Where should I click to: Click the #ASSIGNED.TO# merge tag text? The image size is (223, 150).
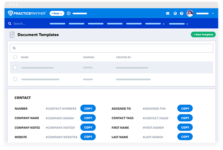tap(154, 108)
